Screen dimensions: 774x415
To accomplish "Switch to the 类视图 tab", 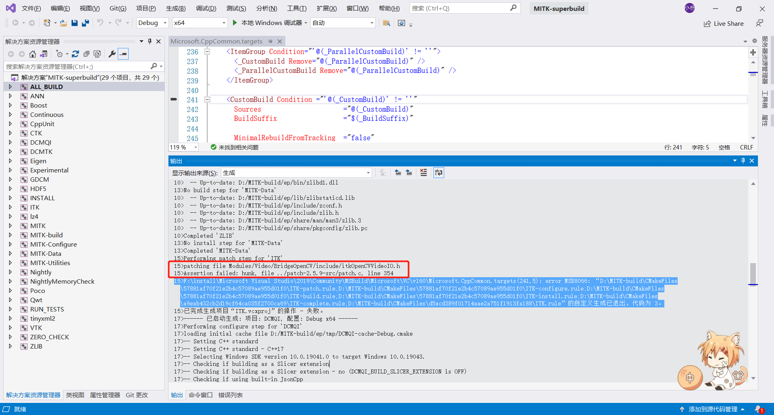I will [x=75, y=395].
